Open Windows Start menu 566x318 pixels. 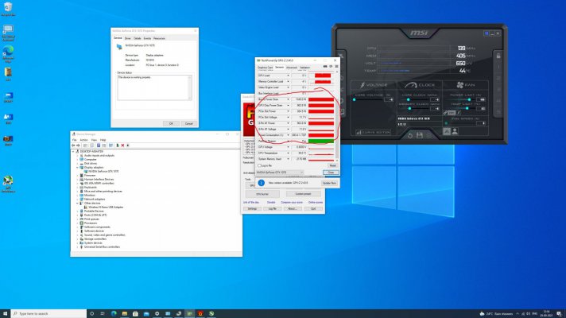point(5,313)
